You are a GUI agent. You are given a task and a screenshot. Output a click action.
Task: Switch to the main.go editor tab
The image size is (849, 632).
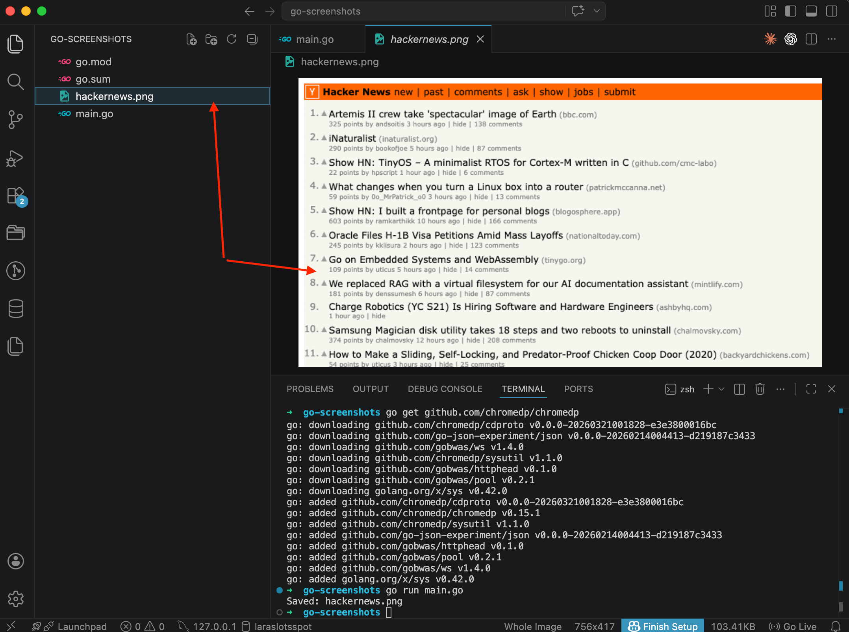tap(315, 39)
